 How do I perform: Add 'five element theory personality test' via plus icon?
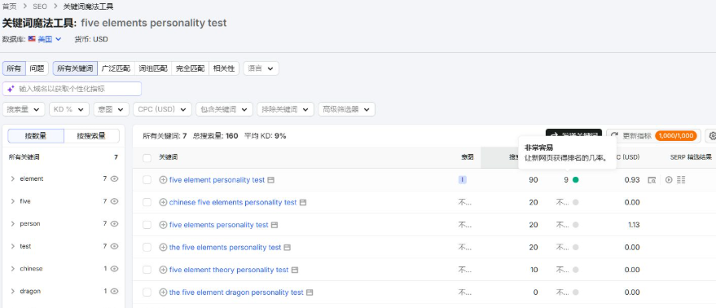[163, 270]
